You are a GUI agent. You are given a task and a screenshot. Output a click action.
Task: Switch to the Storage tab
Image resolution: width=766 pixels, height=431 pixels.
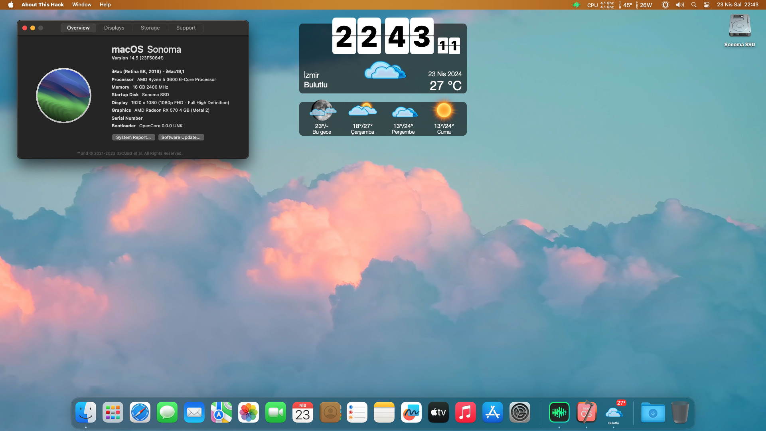[150, 28]
